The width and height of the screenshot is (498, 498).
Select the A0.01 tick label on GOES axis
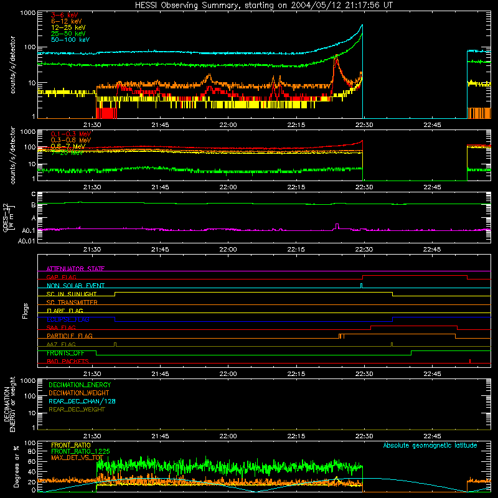click(27, 242)
